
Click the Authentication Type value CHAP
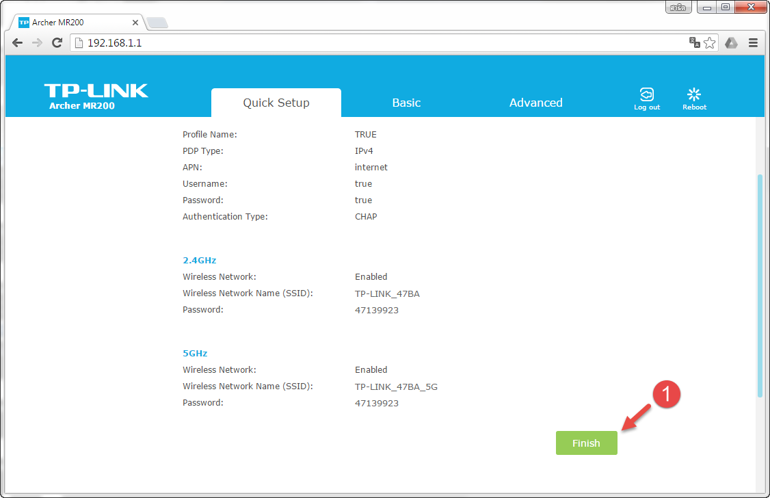pos(366,217)
